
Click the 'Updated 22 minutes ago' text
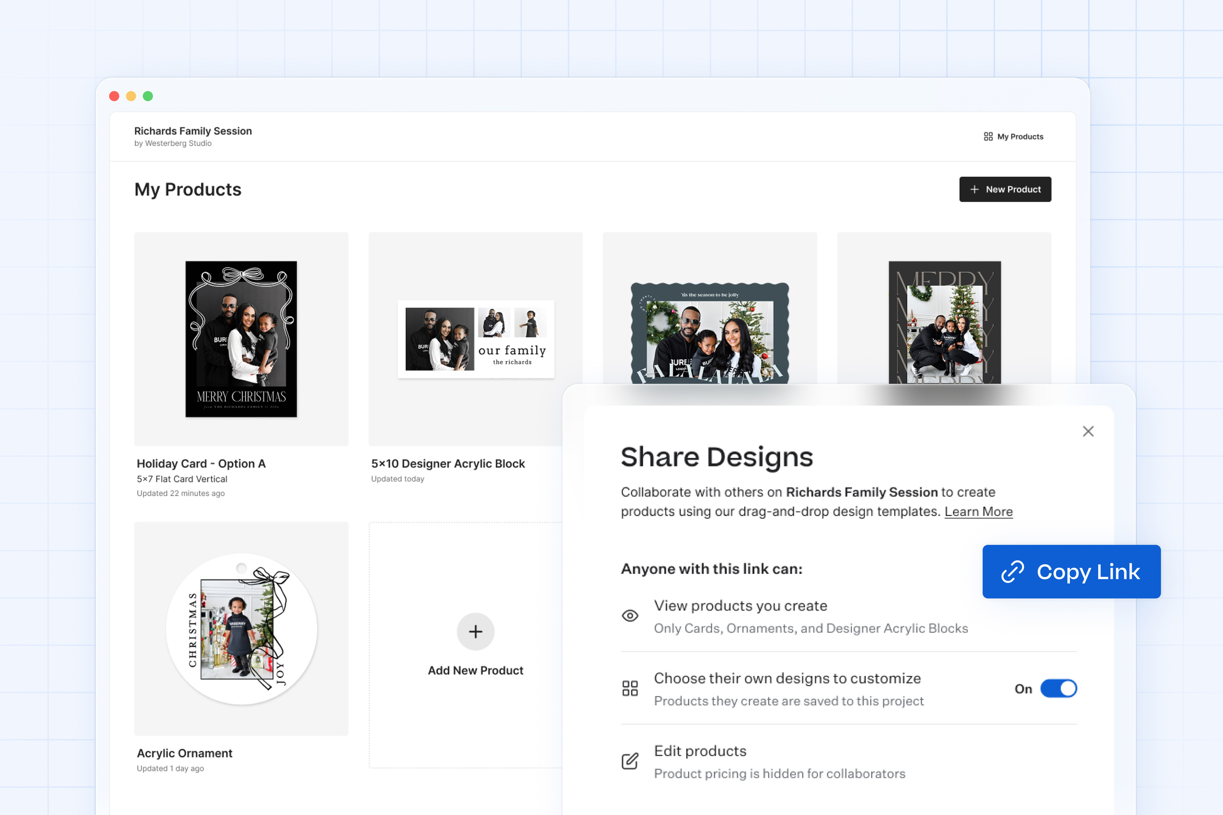click(x=180, y=493)
